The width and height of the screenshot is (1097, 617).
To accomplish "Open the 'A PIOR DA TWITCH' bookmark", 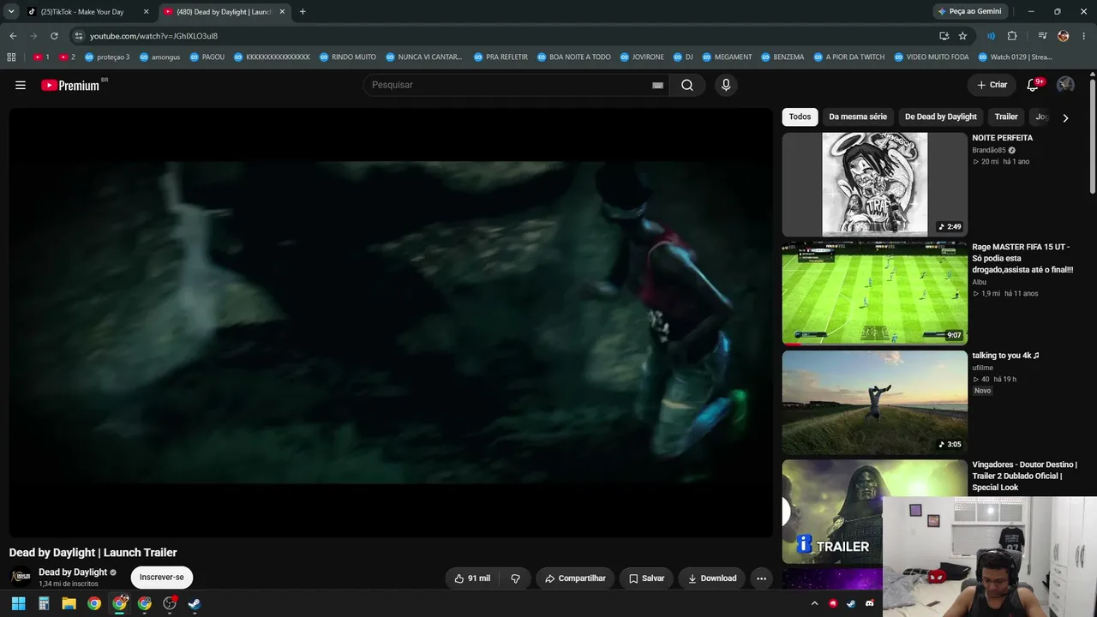I will point(848,57).
